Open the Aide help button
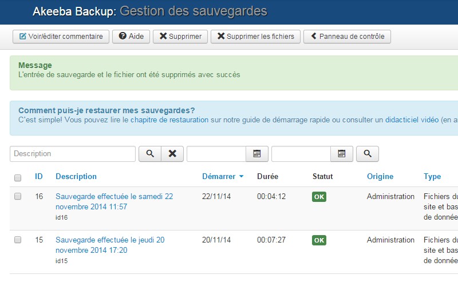This screenshot has height=286, width=458. coord(131,37)
